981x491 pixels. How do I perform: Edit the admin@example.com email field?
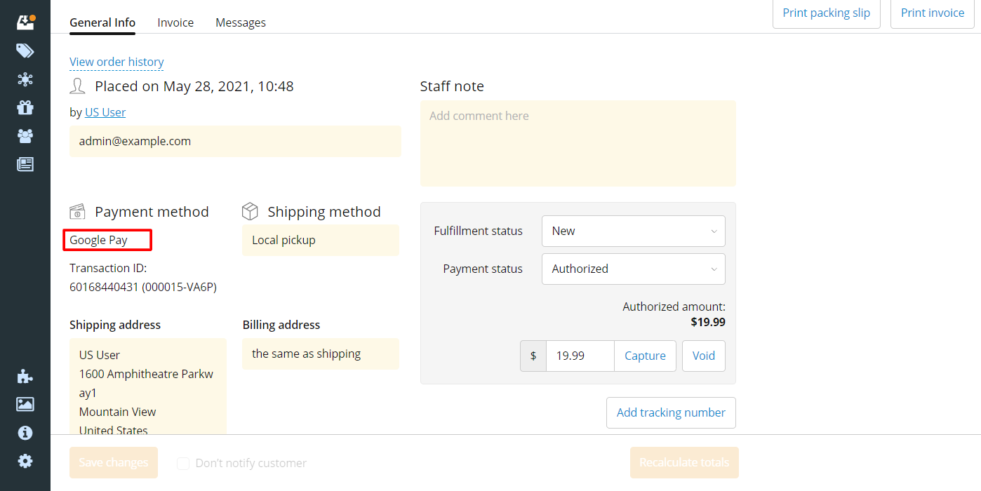coord(235,141)
